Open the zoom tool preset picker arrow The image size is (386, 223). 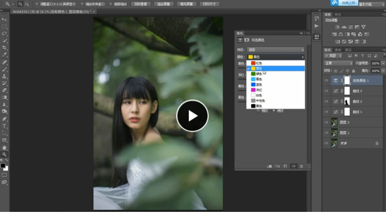coord(13,4)
